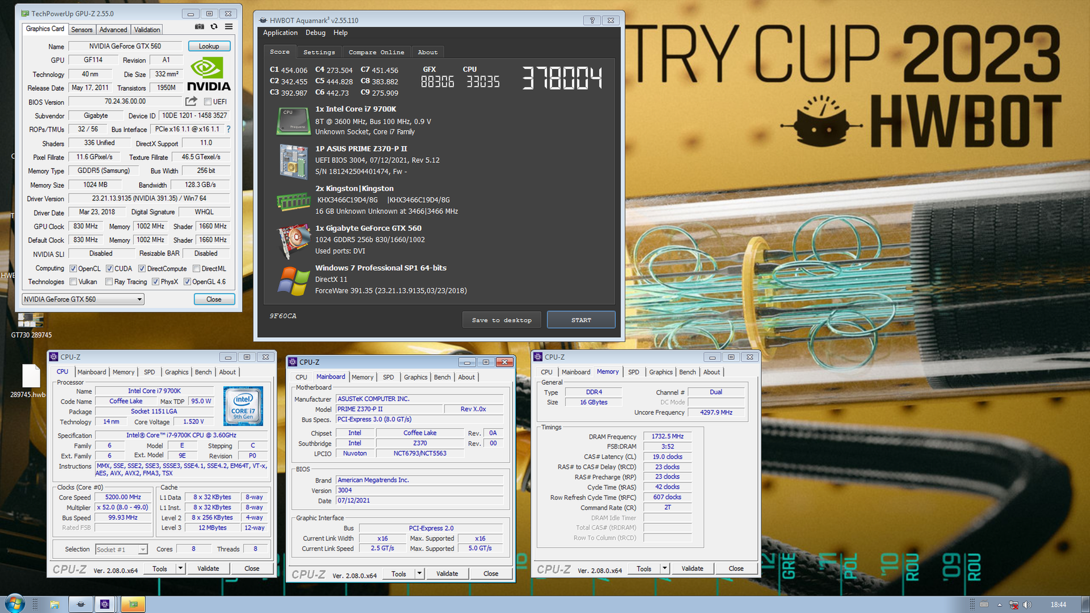Image resolution: width=1090 pixels, height=613 pixels.
Task: Toggle the PhysX checkbox
Action: pyautogui.click(x=156, y=282)
